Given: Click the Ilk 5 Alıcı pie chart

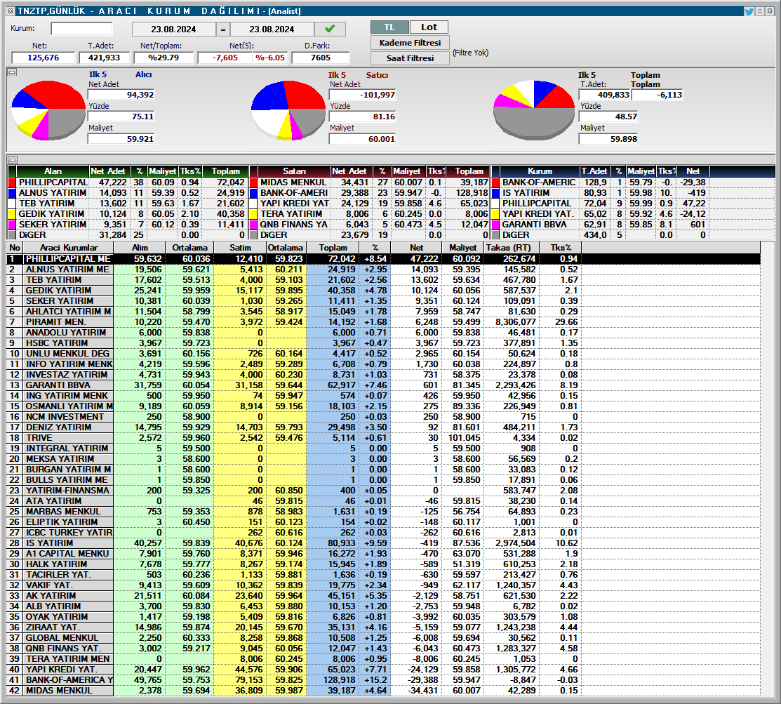Looking at the screenshot, I should 48,110.
